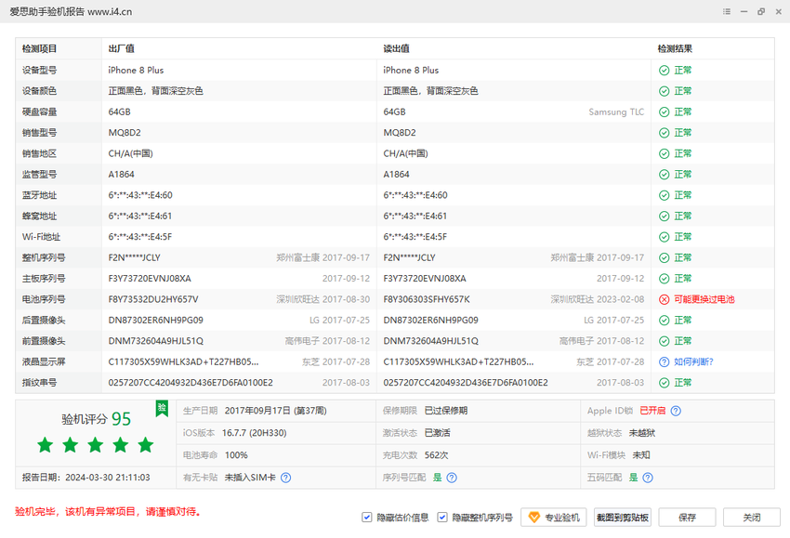Click iOS version 16.7.7 (20H330)
The height and width of the screenshot is (538, 790).
point(255,433)
